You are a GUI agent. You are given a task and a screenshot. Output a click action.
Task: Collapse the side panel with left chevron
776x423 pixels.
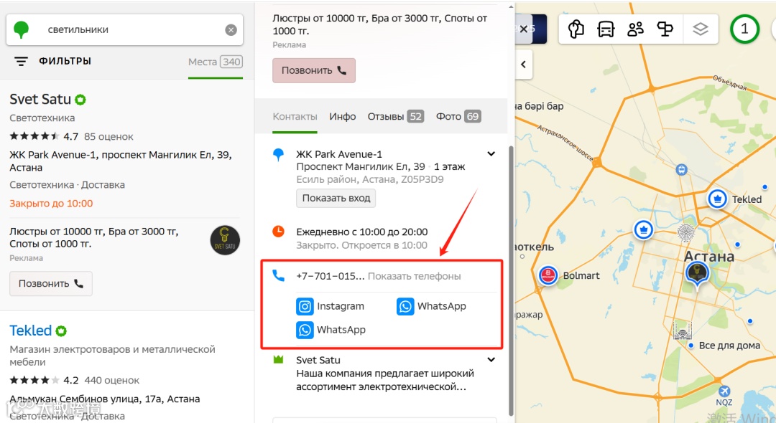coord(524,64)
